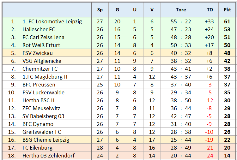Image resolution: width=237 pixels, height=160 pixels.
Task: Select 1. FC Lokomotive Leipzig team name
Action: pyautogui.click(x=52, y=21)
